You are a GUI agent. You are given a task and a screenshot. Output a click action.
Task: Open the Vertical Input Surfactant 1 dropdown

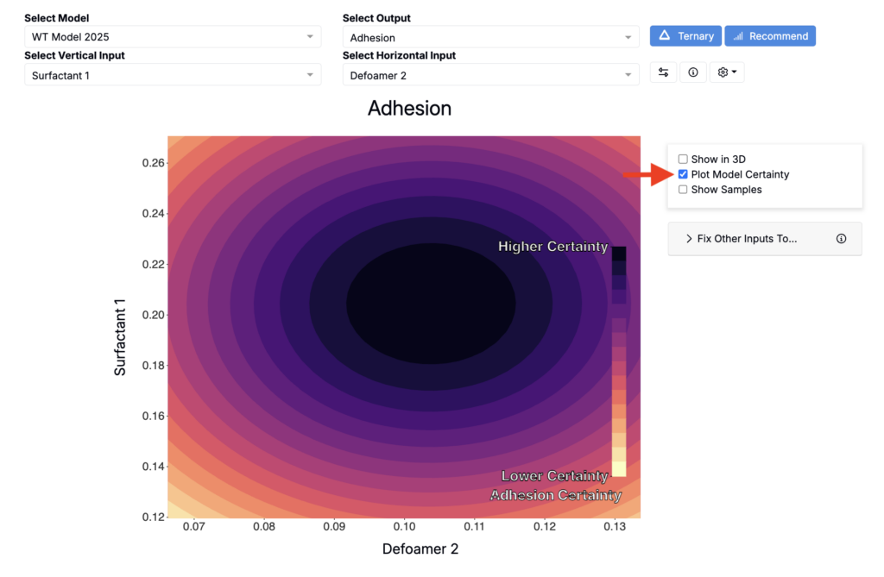(173, 75)
